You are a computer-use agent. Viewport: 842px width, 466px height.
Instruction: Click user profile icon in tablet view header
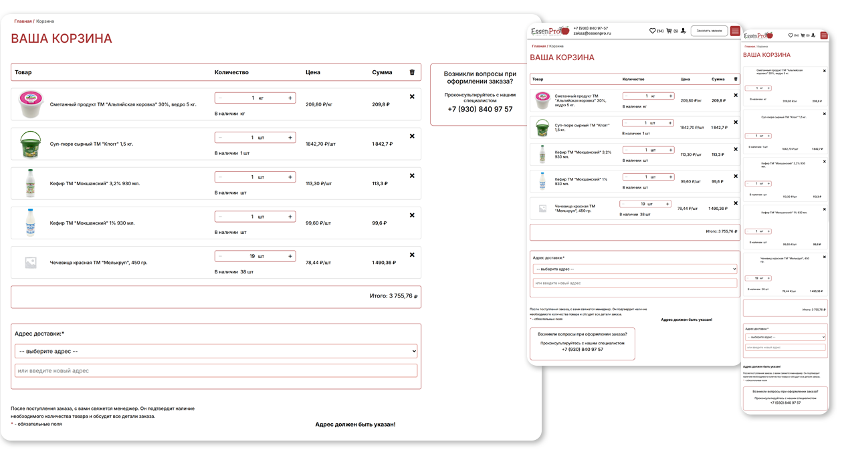tap(683, 31)
